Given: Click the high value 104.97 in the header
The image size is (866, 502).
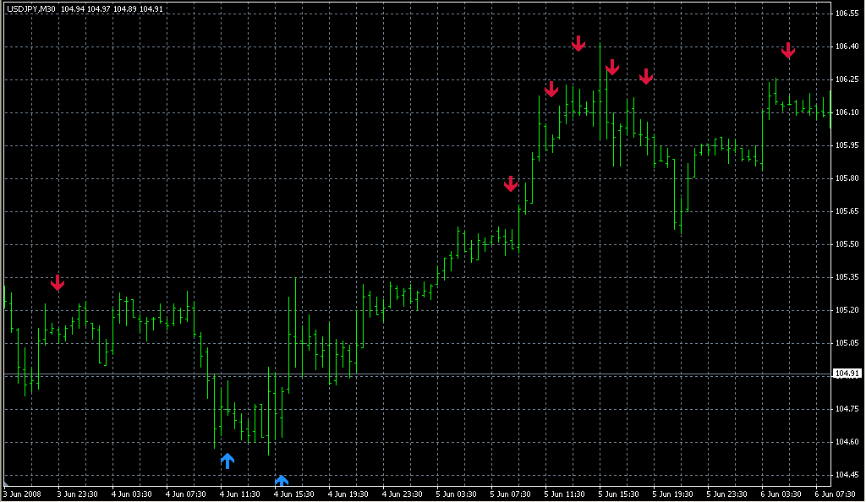Looking at the screenshot, I should 98,9.
